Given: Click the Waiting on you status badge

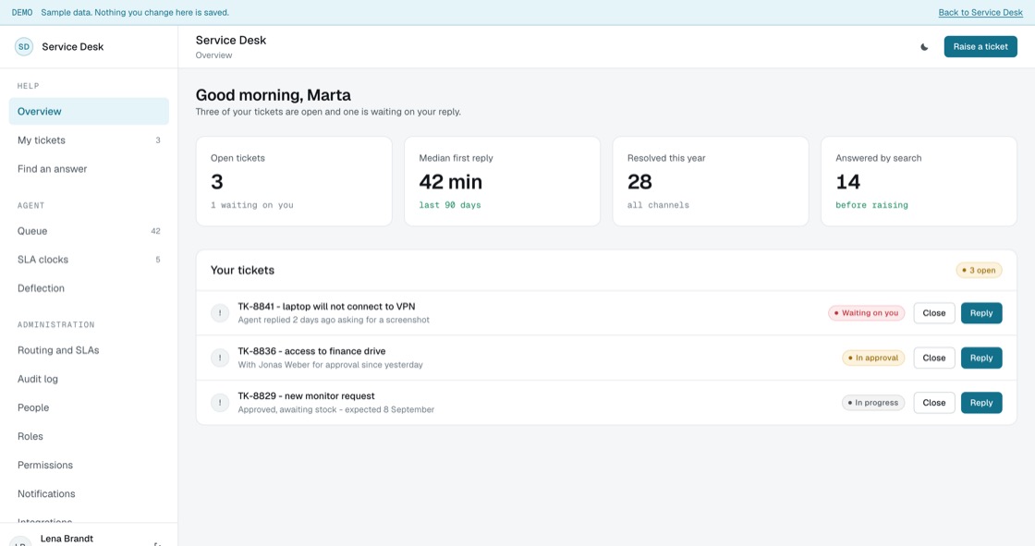Looking at the screenshot, I should 867,313.
